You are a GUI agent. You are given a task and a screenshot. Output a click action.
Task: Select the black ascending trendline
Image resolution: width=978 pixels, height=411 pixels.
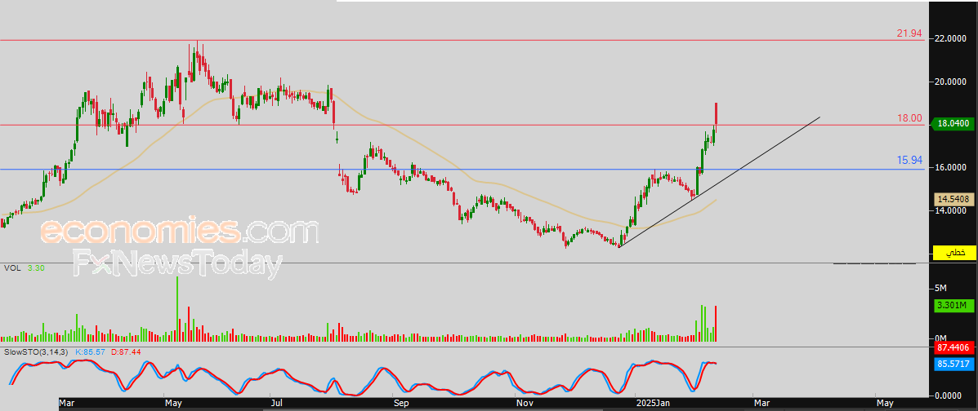pyautogui.click(x=717, y=183)
